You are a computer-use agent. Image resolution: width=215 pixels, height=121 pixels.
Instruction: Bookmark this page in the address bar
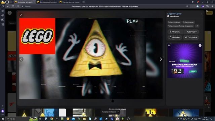coord(187,6)
